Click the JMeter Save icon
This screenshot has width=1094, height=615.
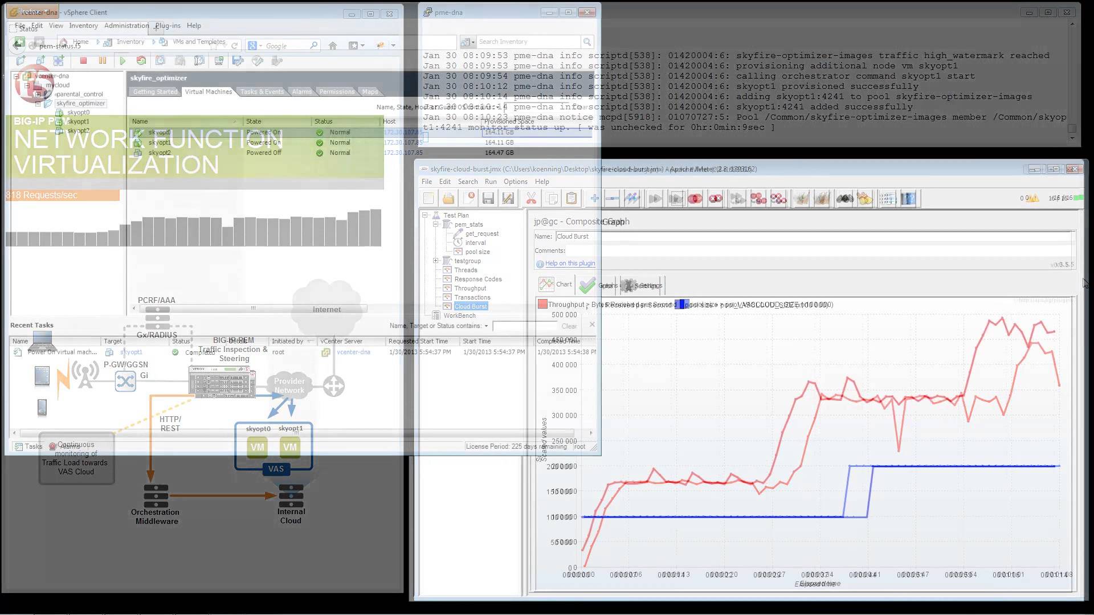tap(488, 198)
